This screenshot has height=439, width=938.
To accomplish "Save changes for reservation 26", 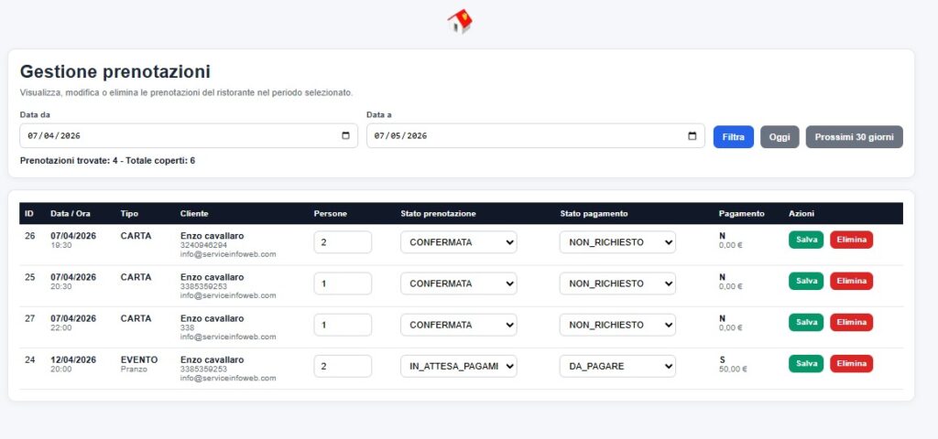I will (806, 240).
